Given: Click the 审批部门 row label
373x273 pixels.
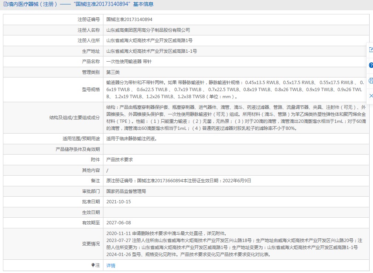Looking at the screenshot, I should pos(91,191).
